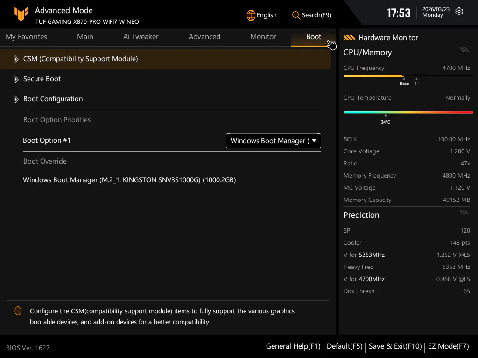Open the Ai Tweaker tab
Image resolution: width=478 pixels, height=358 pixels.
pyautogui.click(x=141, y=36)
